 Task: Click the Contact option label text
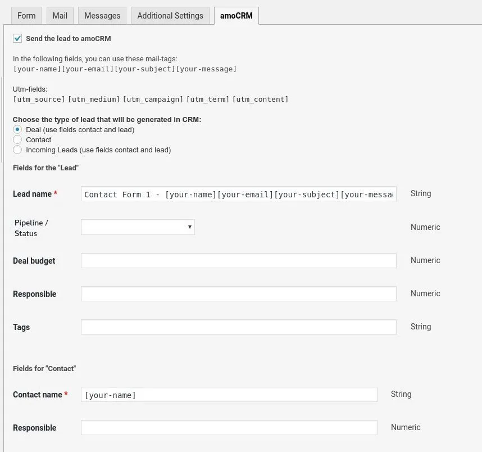click(39, 140)
